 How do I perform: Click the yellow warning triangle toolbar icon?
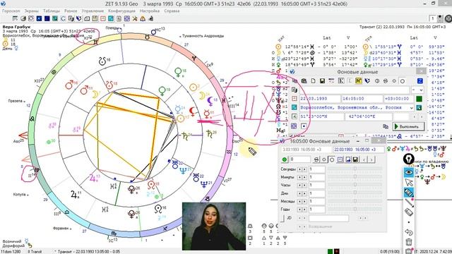143,19
